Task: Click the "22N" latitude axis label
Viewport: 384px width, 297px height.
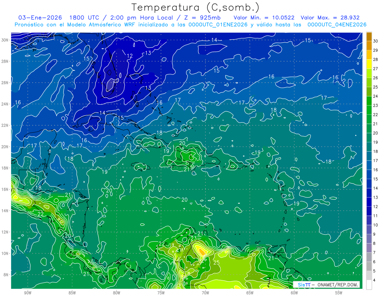Action: point(5,125)
